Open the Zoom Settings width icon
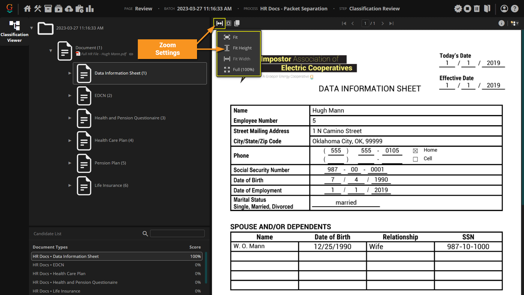 219,23
